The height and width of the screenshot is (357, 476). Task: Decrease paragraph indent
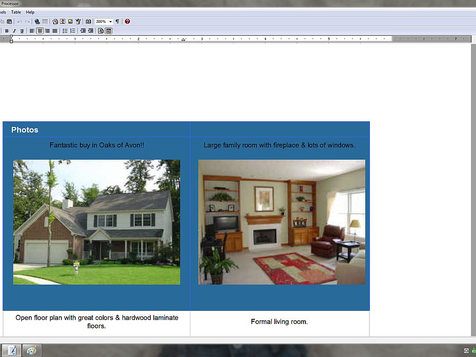83,31
